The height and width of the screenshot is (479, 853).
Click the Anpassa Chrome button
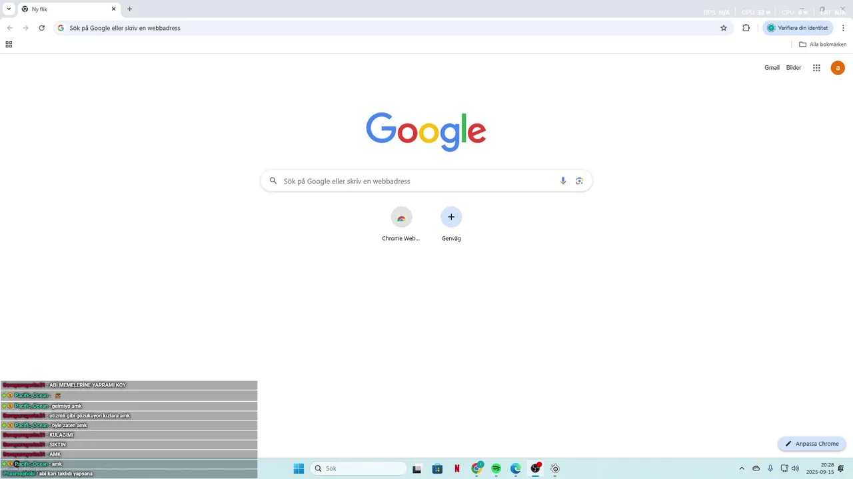pos(812,444)
